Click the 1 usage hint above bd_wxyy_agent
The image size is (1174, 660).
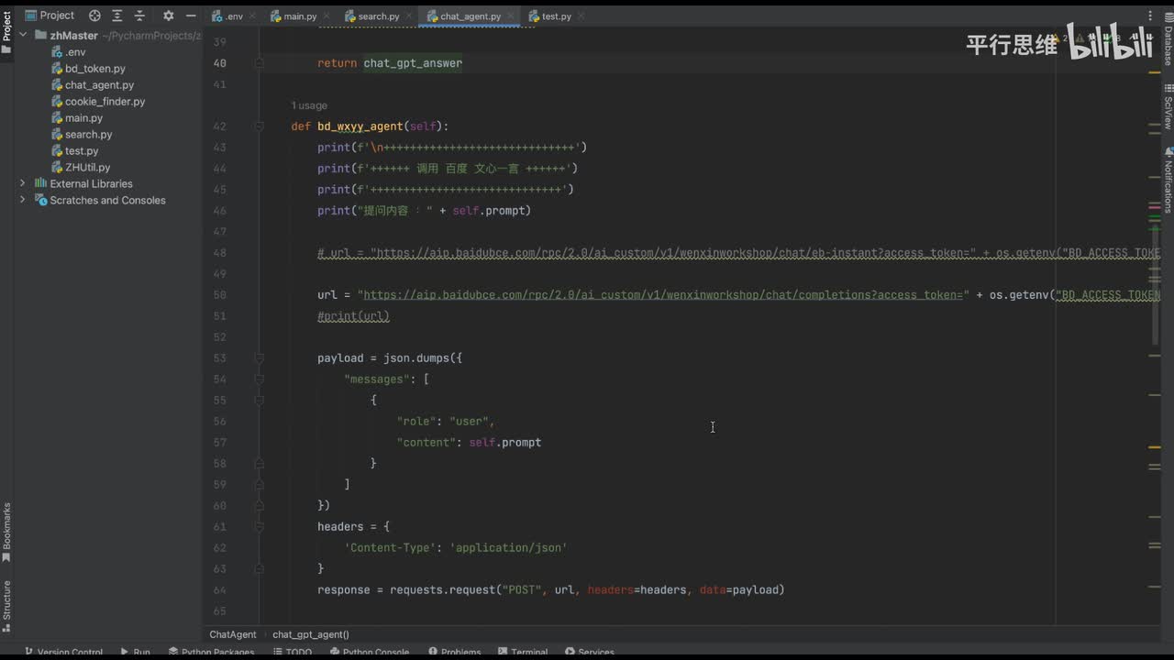[309, 105]
